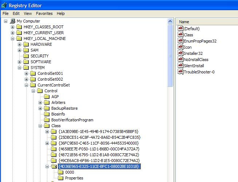
Task: Click the tree pane vertical scrollbar thumb
Action: [170, 56]
